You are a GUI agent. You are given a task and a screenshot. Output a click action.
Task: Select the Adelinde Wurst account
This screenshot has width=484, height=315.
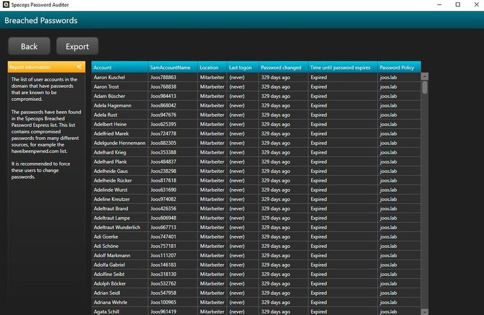click(111, 190)
